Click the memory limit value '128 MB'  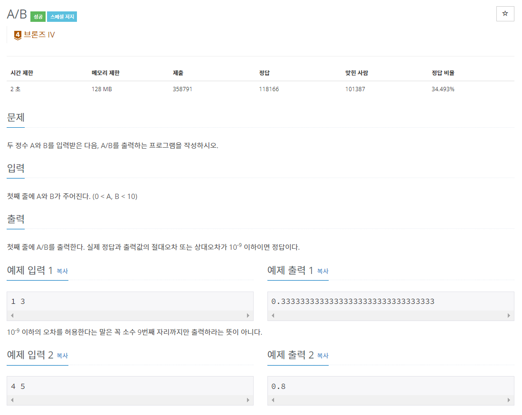click(102, 89)
